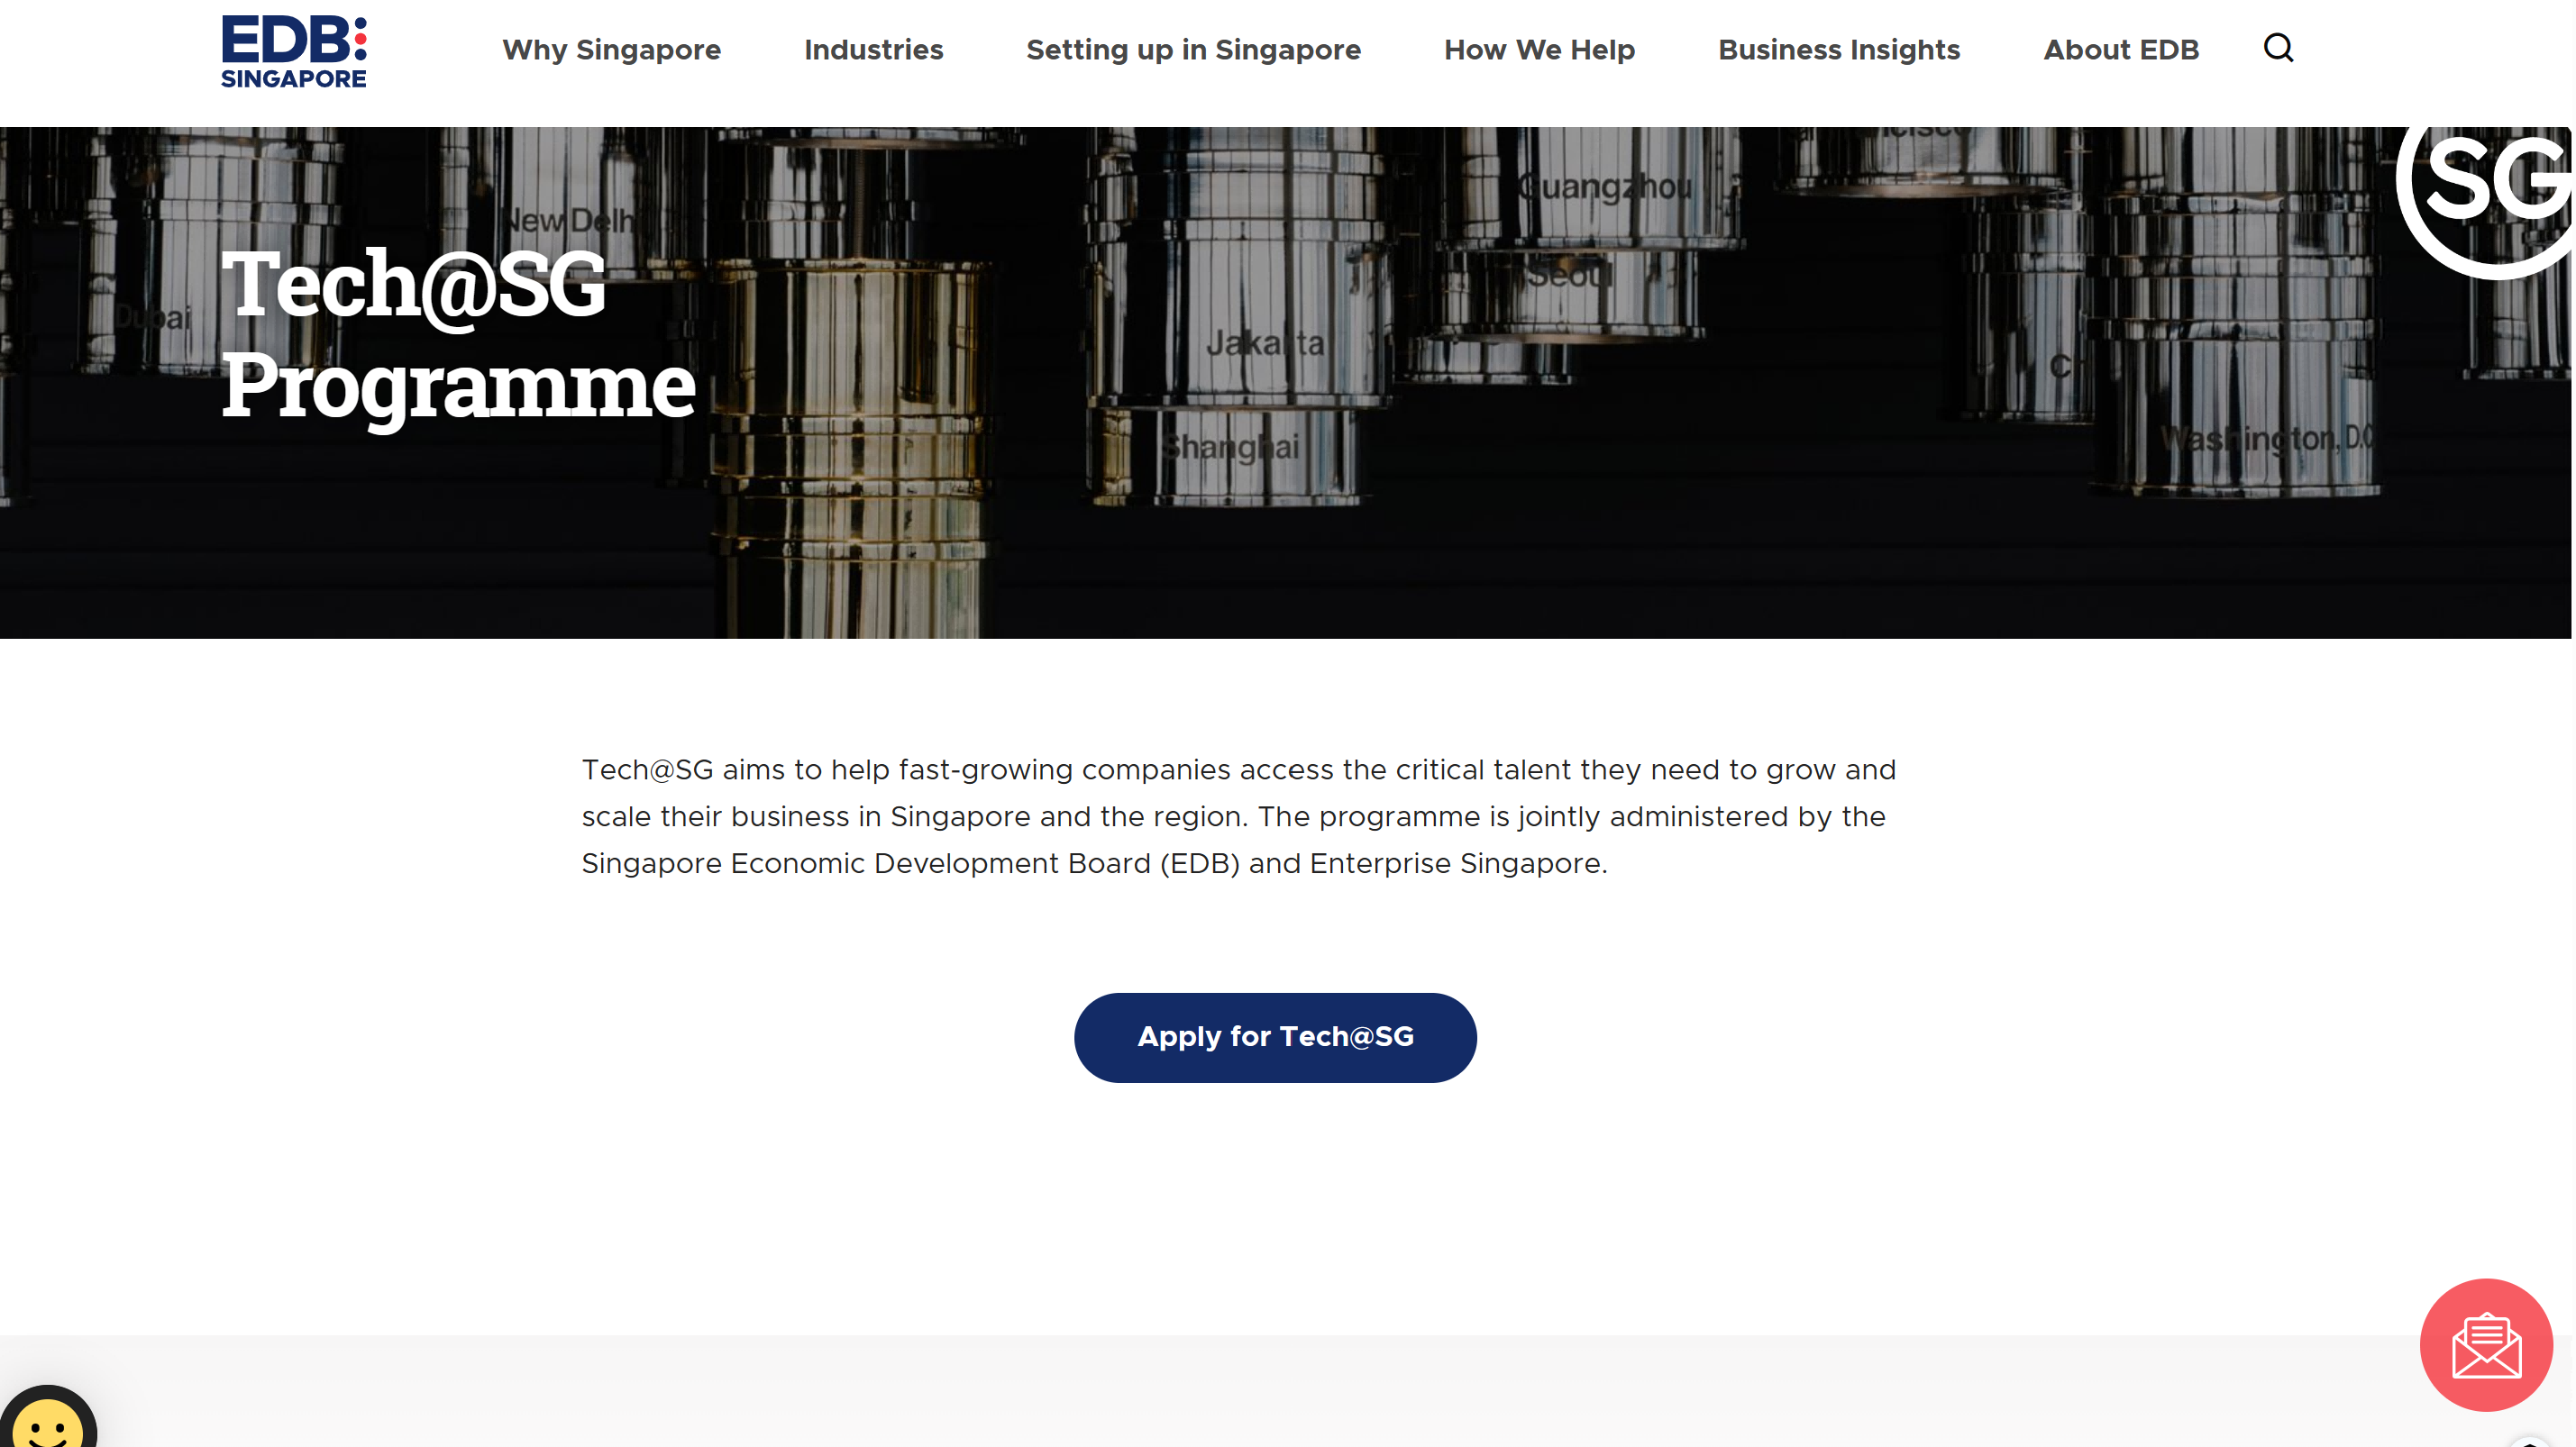Open the Industries menu
The image size is (2576, 1447).
(x=873, y=50)
